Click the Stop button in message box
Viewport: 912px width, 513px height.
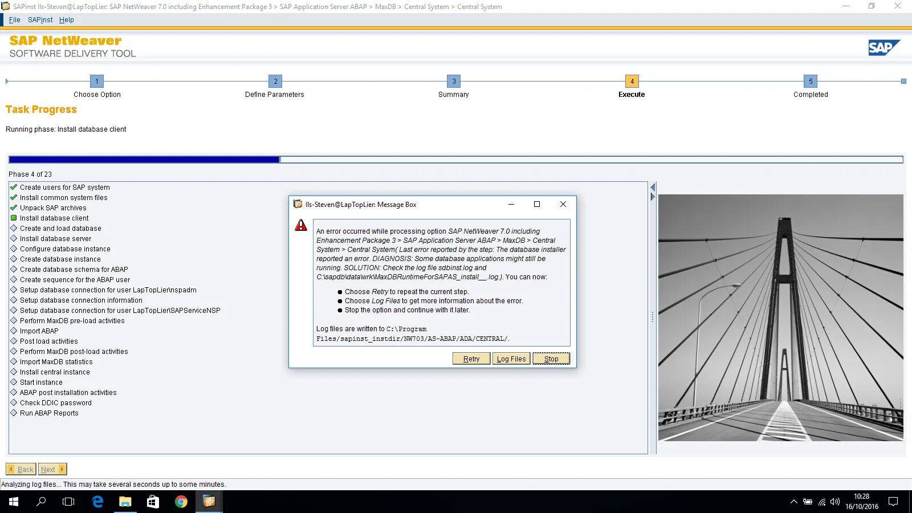[x=551, y=359]
